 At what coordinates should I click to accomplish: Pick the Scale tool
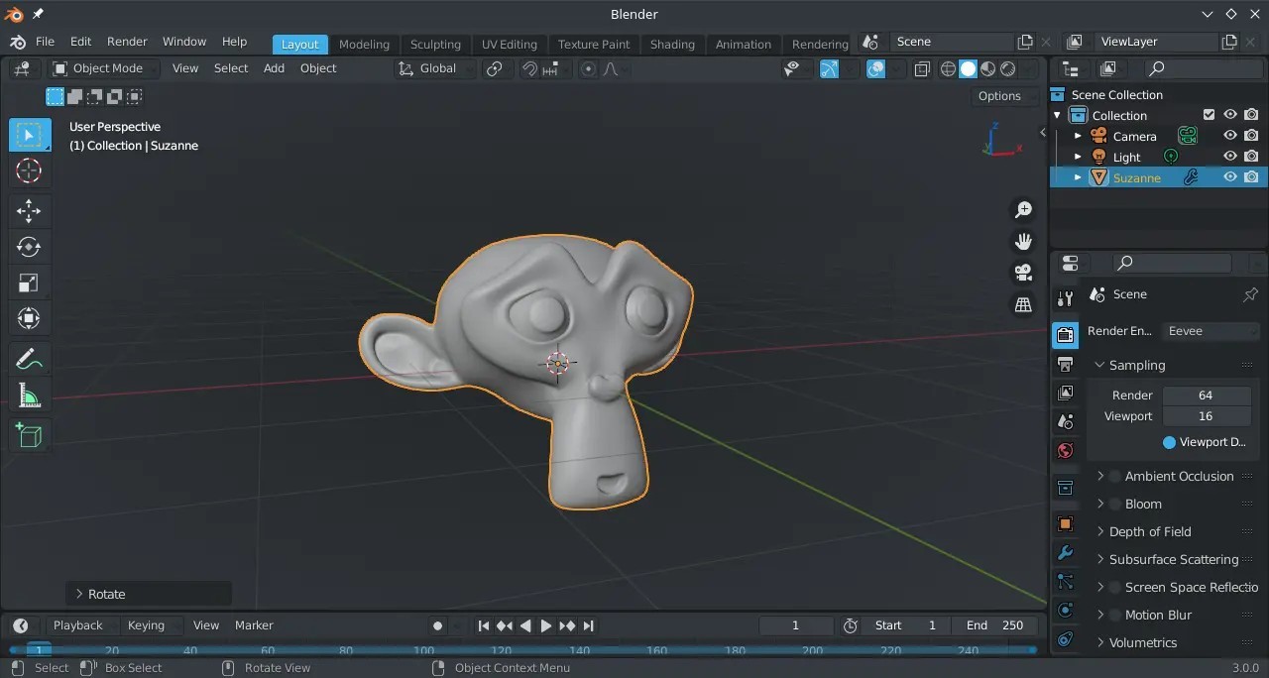tap(29, 283)
